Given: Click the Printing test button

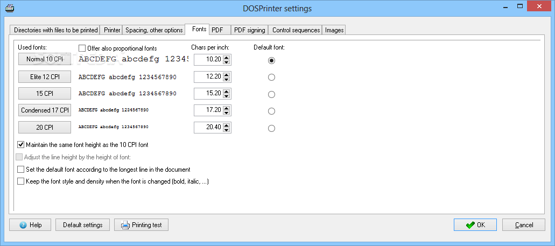Looking at the screenshot, I should coord(141,225).
